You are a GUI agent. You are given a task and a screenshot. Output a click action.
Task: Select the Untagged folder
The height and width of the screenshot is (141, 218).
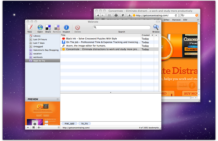(x=43, y=47)
